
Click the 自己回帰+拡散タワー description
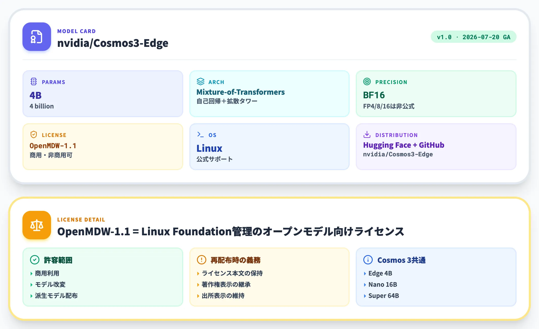[x=227, y=101]
